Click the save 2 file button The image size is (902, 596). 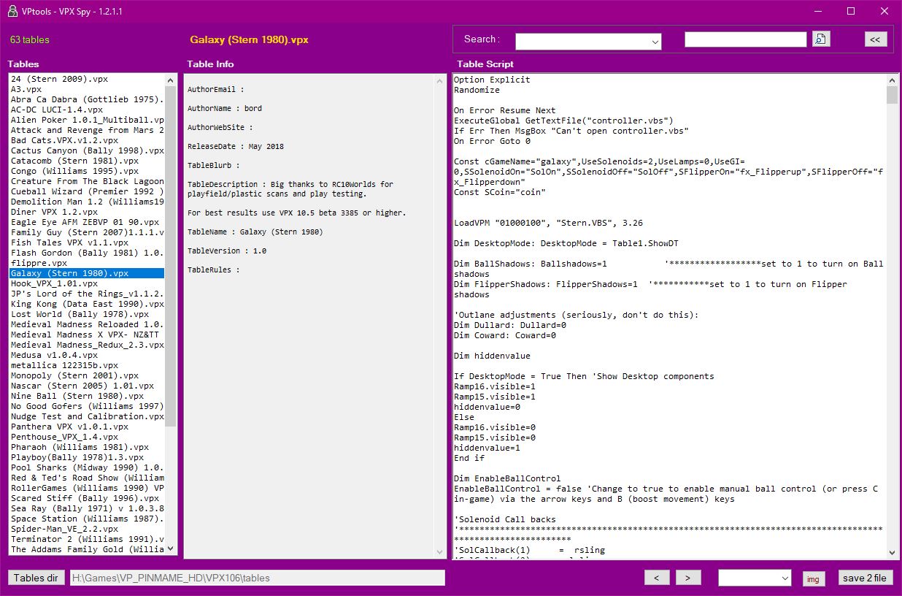pos(865,578)
